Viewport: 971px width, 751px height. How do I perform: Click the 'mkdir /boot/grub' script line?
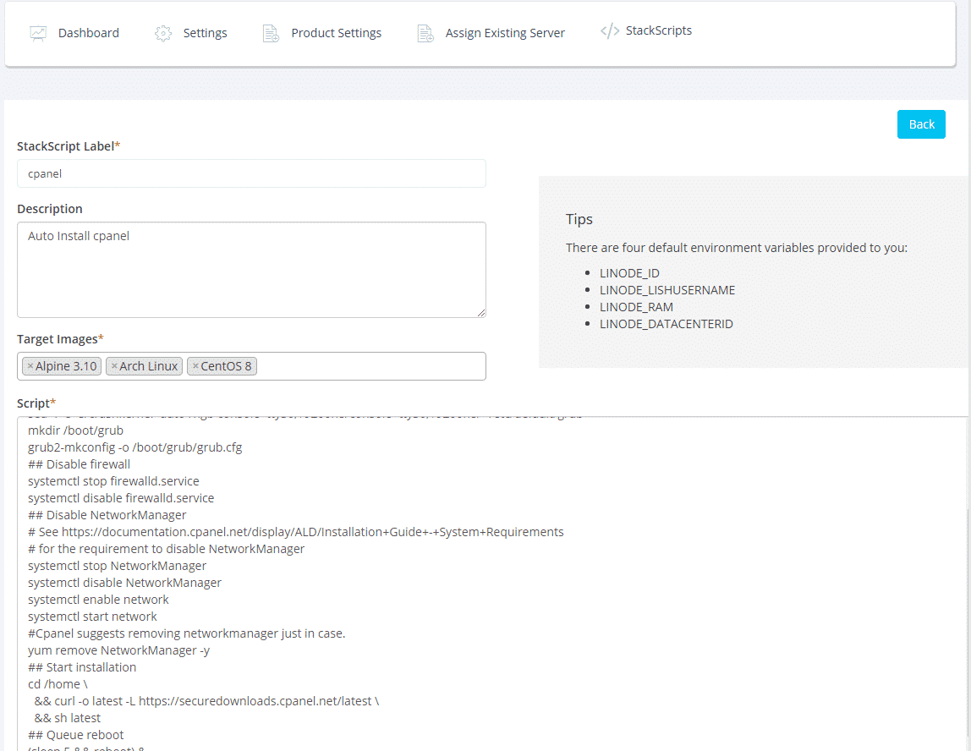pos(75,430)
